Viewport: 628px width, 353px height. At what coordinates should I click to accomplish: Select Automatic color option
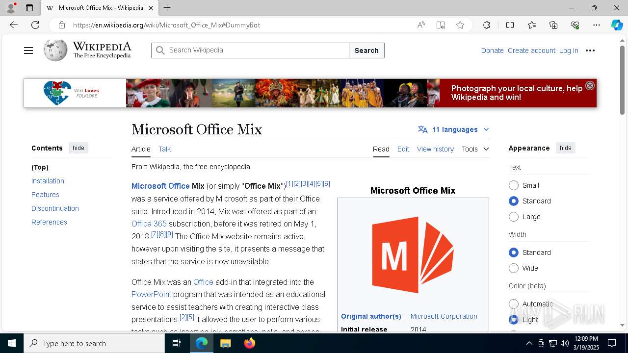coord(514,304)
